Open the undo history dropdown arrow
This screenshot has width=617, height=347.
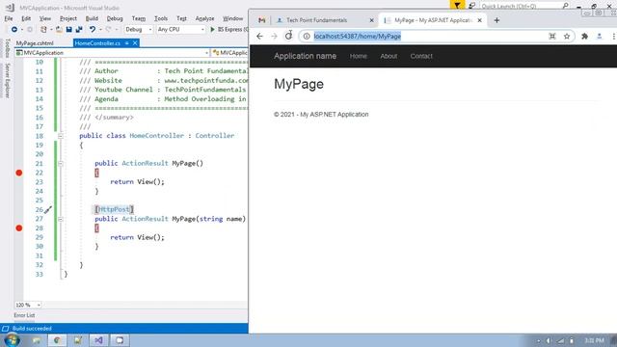click(100, 30)
